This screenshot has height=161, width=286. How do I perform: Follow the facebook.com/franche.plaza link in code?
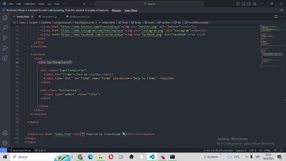point(92,35)
